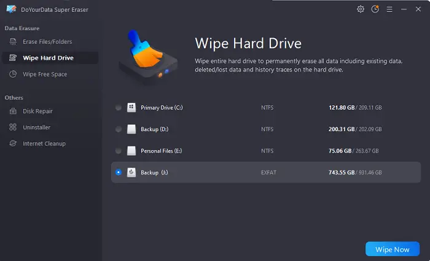Click the Erase Files/Folders shredder icon
Screen dimensions: 430x261
click(13, 41)
